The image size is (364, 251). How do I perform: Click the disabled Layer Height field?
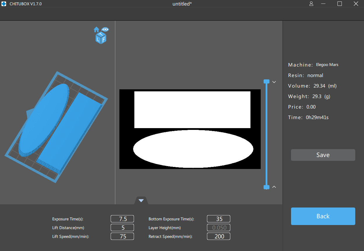(x=219, y=228)
